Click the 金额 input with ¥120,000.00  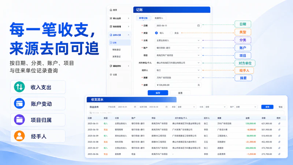point(178,85)
